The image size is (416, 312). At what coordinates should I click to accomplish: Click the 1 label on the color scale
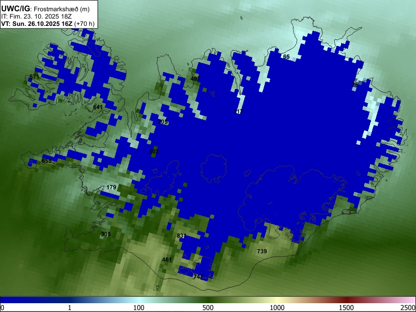pyautogui.click(x=69, y=308)
